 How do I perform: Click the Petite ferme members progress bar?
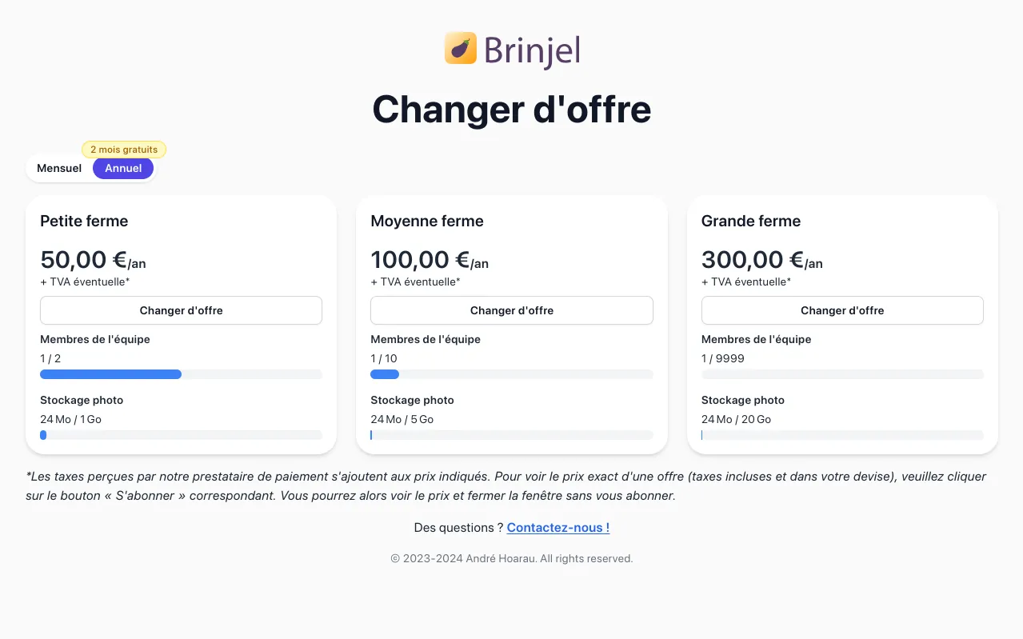coord(181,374)
